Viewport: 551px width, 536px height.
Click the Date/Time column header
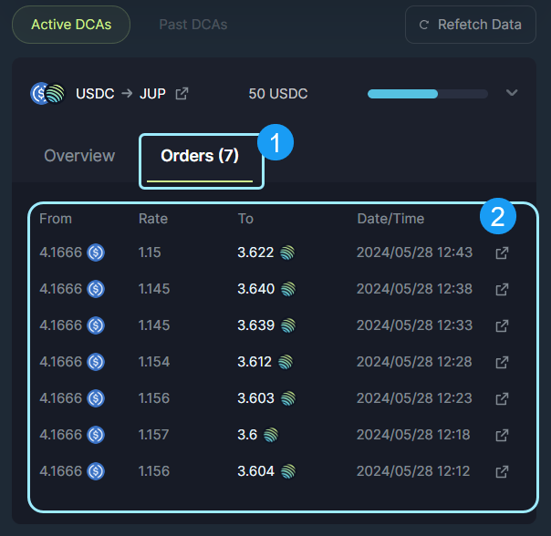(390, 219)
